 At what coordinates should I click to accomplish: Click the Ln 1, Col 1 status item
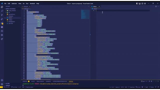[x=112, y=87]
